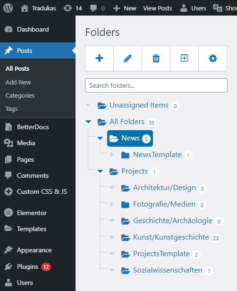Click View Posts in the admin bar
This screenshot has width=237, height=291.
click(x=157, y=8)
